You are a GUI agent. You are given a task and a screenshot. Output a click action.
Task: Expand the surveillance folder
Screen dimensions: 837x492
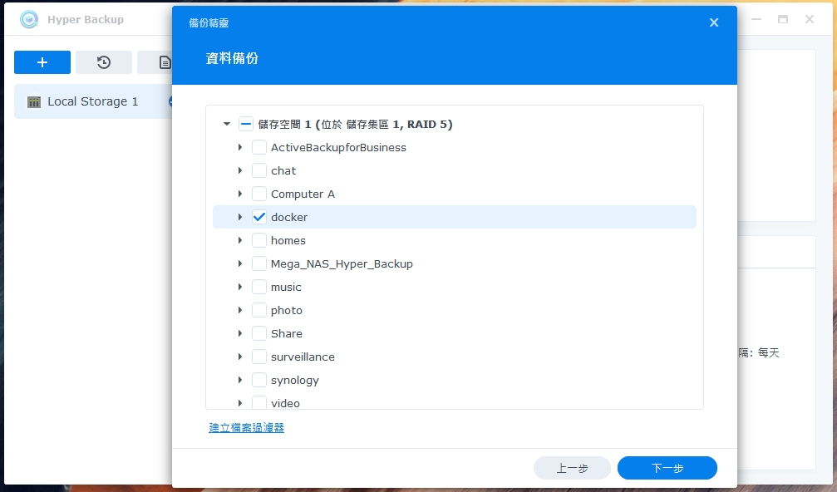[x=240, y=357]
